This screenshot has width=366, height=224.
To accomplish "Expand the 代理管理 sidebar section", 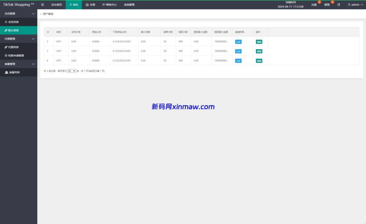I will (19, 39).
